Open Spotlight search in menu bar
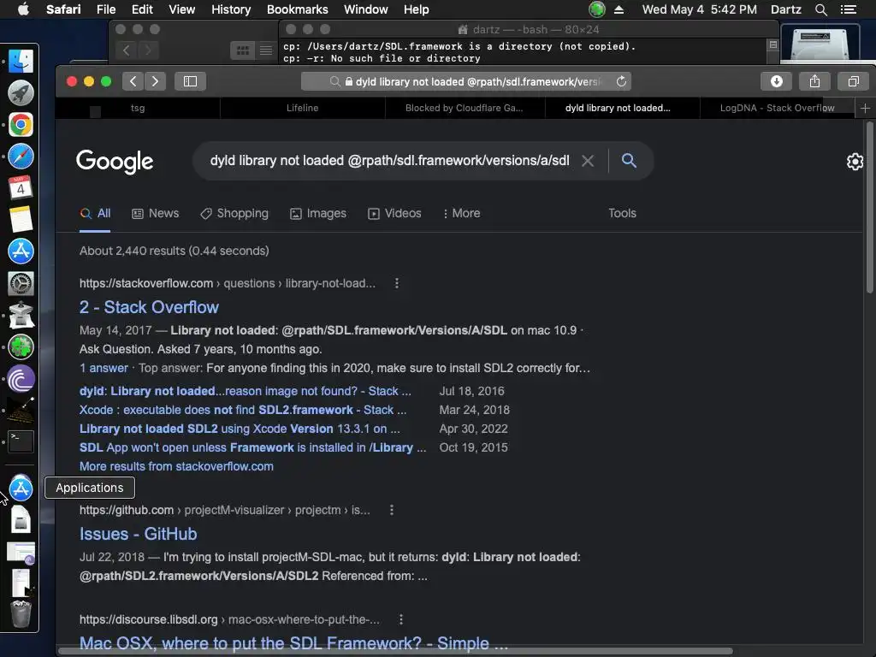Viewport: 876px width, 657px height. click(x=821, y=9)
